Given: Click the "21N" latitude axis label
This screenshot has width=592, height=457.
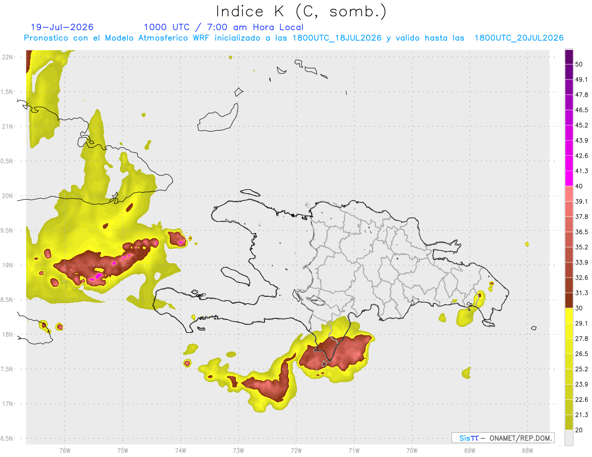Looking at the screenshot, I should [x=7, y=126].
